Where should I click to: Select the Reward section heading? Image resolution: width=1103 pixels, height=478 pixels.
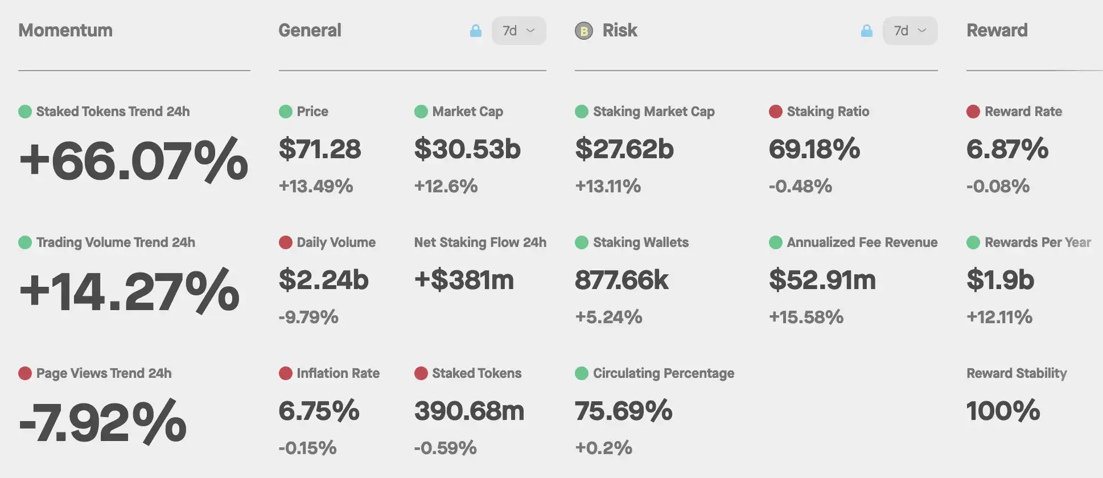997,31
